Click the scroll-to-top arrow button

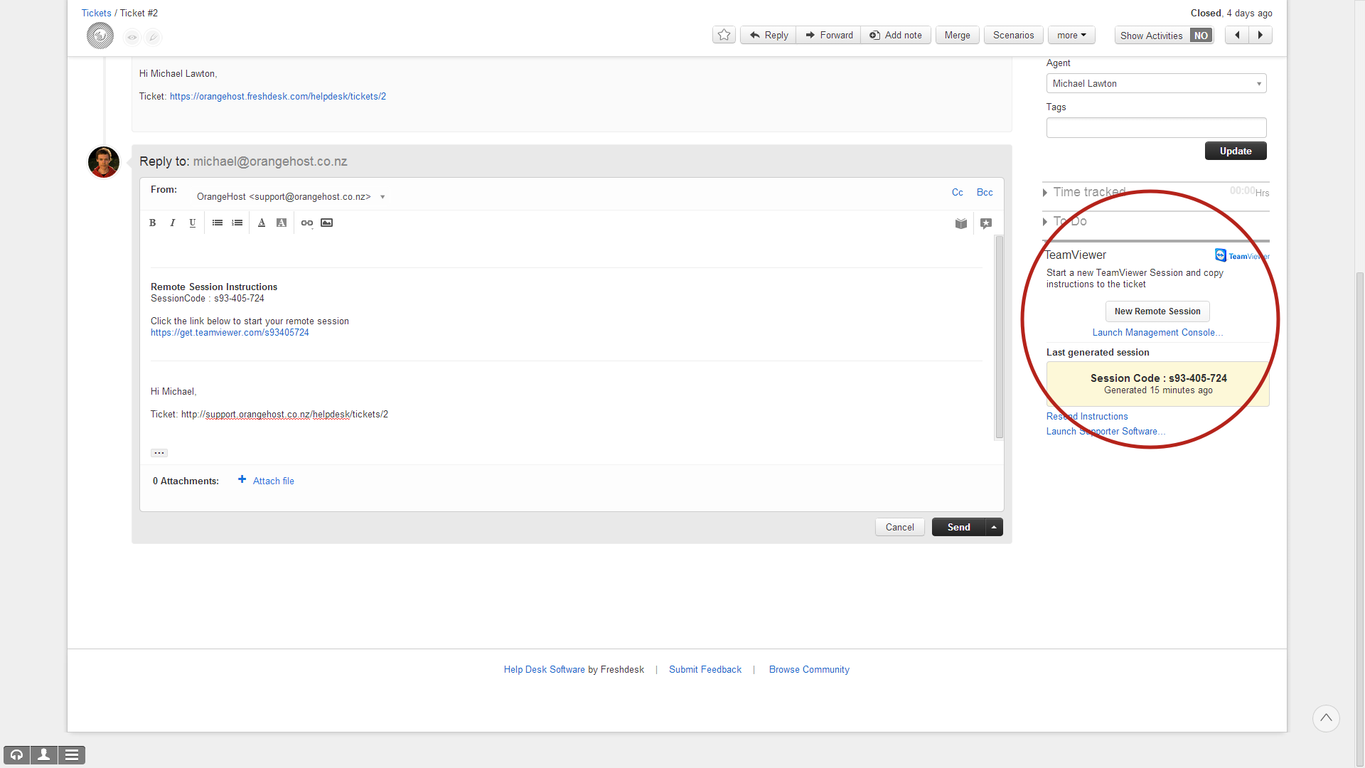pos(1326,718)
